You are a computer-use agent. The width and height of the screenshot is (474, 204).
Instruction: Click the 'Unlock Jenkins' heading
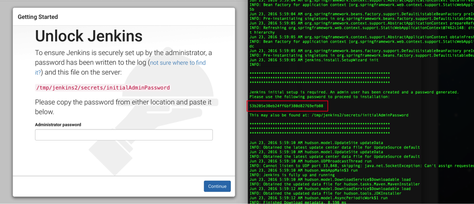click(89, 36)
